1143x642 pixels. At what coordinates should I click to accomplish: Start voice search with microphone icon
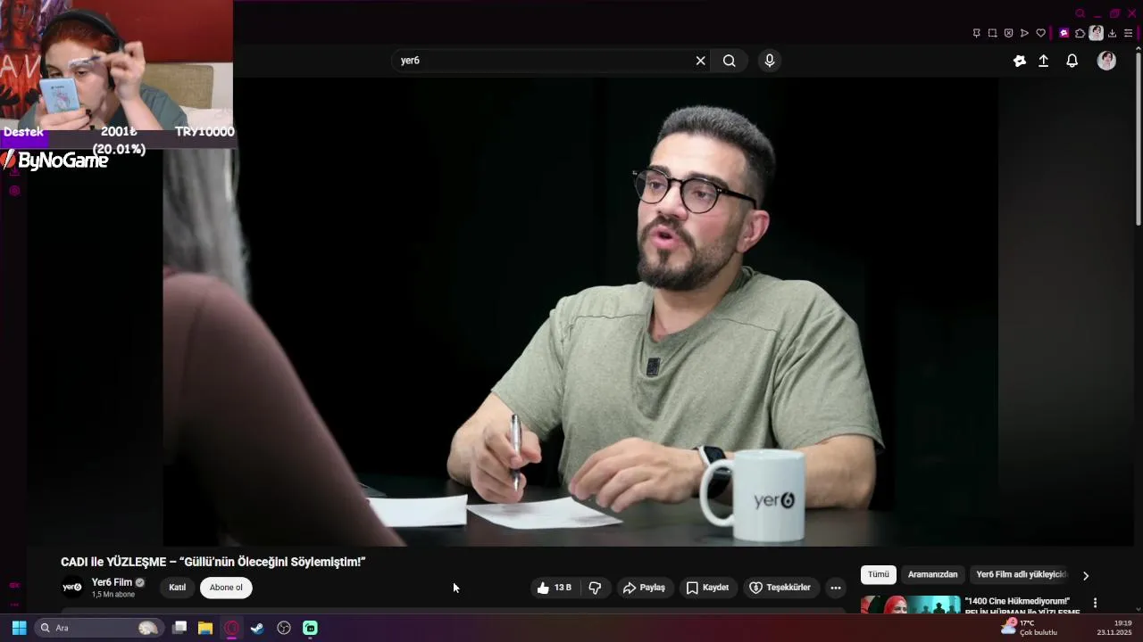coord(770,61)
